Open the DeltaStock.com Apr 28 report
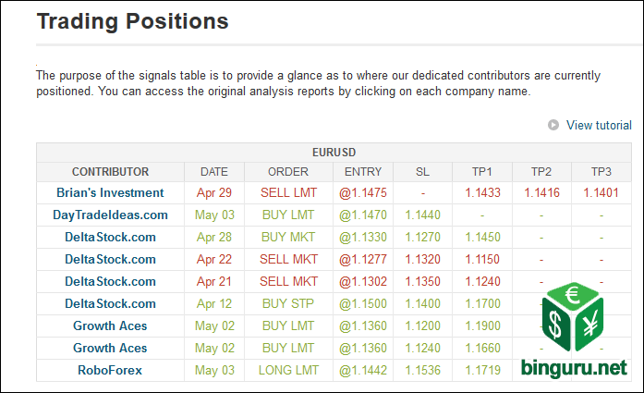This screenshot has width=644, height=393. click(x=110, y=237)
